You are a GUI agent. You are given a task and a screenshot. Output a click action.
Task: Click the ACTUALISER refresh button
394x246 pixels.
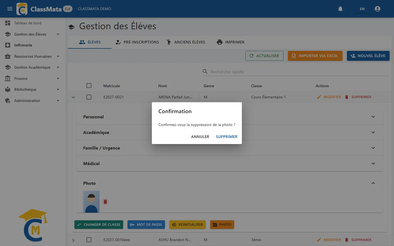pyautogui.click(x=264, y=56)
